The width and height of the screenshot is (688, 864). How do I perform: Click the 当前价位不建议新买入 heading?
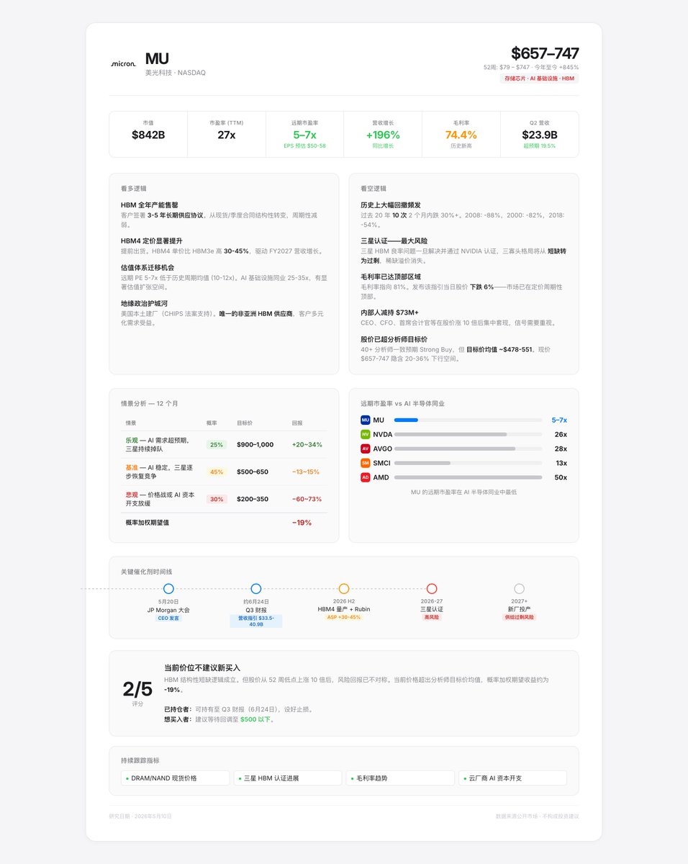pos(202,668)
